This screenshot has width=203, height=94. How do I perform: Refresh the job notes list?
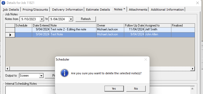coord(86,19)
